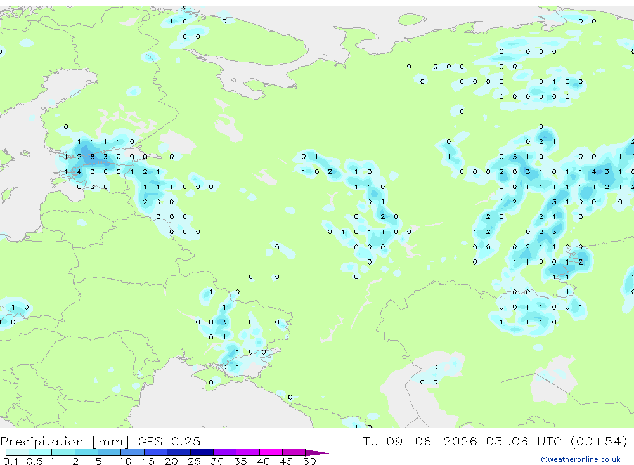The image size is (634, 465).
Task: Pick the 15–20 mm legend color swatch
Action: 156,452
